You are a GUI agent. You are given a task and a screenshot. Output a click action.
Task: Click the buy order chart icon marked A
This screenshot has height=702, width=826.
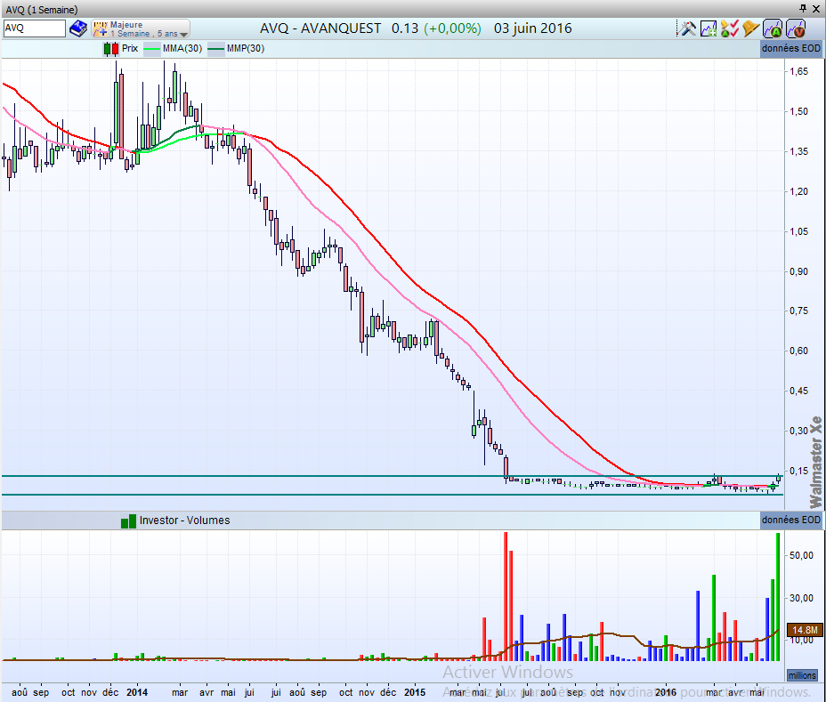pos(773,28)
